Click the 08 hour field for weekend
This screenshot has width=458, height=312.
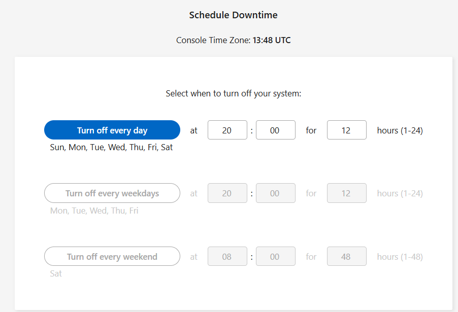coord(227,257)
